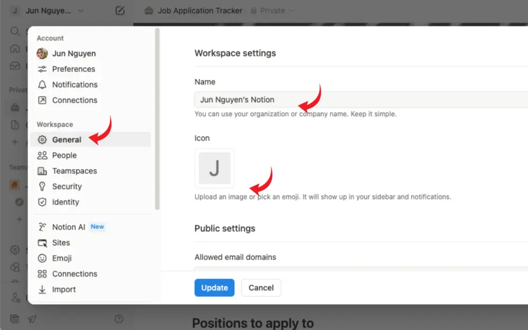Open Connections under the Account section
528x330 pixels.
[x=90, y=100]
